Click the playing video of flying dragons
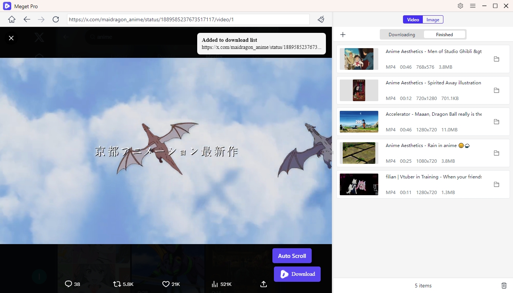The width and height of the screenshot is (513, 293). pyautogui.click(x=166, y=151)
